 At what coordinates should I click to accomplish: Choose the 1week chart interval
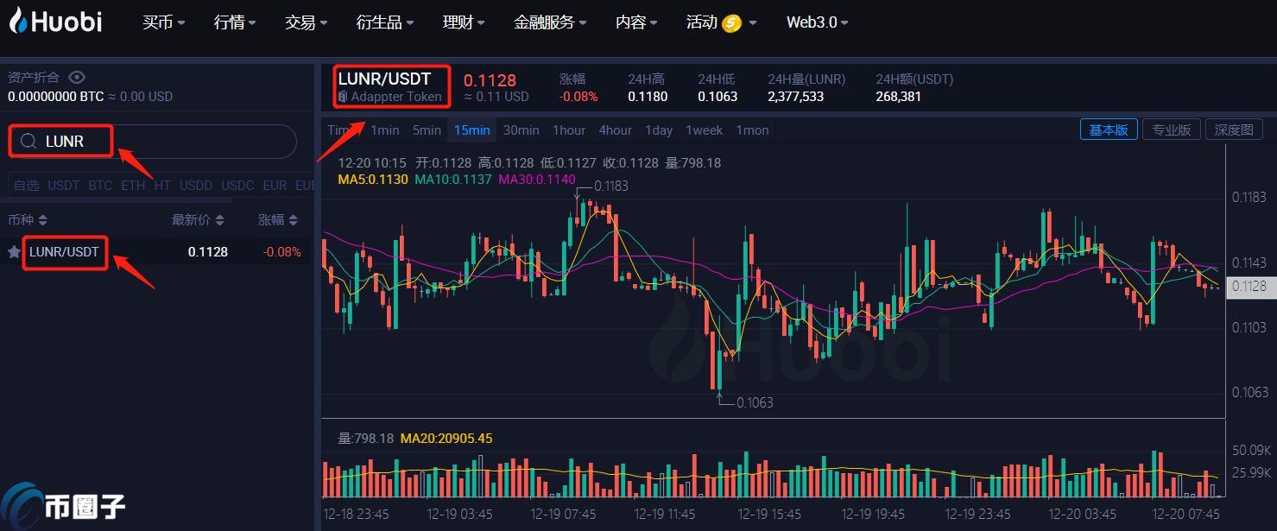[705, 130]
